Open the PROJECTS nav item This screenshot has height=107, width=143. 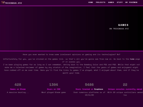pyautogui.click(x=101, y=2)
